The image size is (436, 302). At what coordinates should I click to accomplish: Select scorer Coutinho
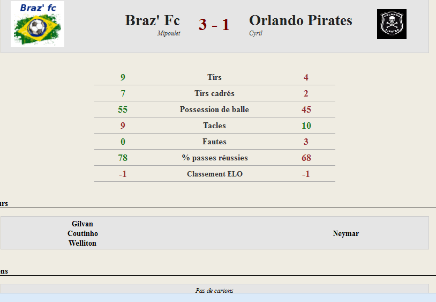pyautogui.click(x=82, y=233)
